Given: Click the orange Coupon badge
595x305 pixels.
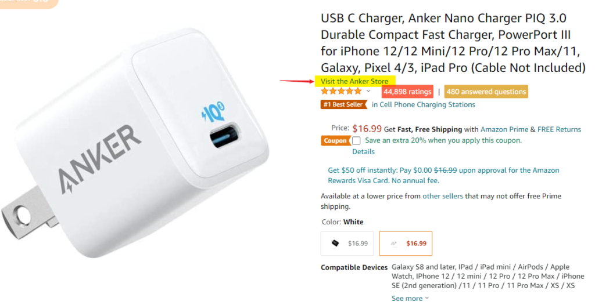Looking at the screenshot, I should click(x=335, y=140).
